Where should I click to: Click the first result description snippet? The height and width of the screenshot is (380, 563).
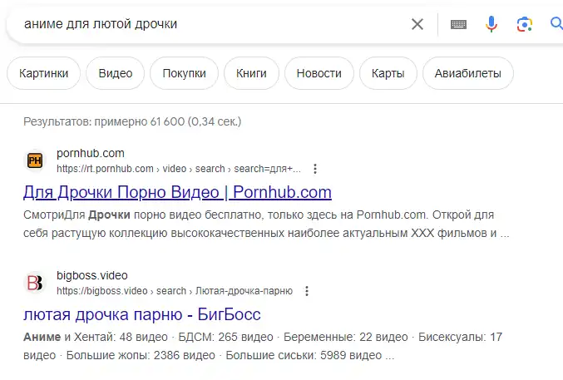tap(266, 225)
